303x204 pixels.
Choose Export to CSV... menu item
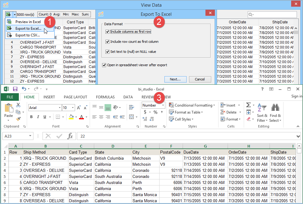pos(28,35)
